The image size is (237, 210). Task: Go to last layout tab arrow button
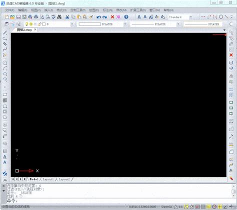[24, 179]
